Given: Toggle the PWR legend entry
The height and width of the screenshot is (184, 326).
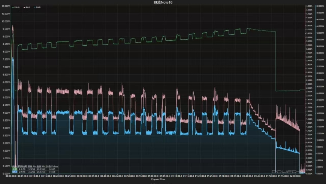Looking at the screenshot, I should (x=39, y=7).
